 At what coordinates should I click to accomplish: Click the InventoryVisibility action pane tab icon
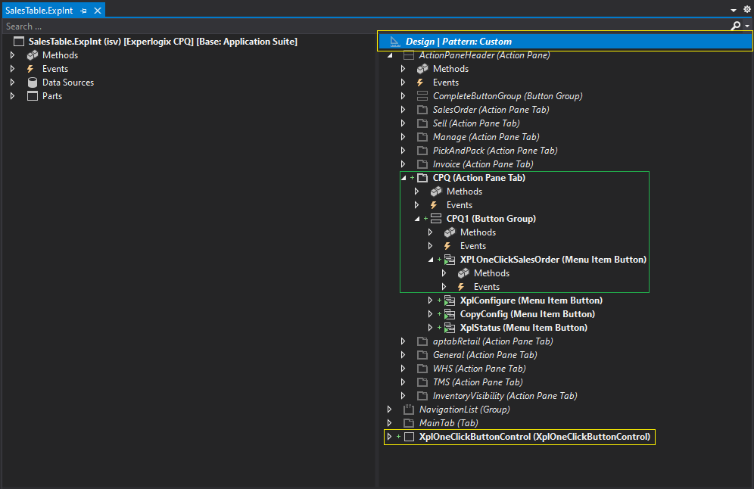click(422, 396)
